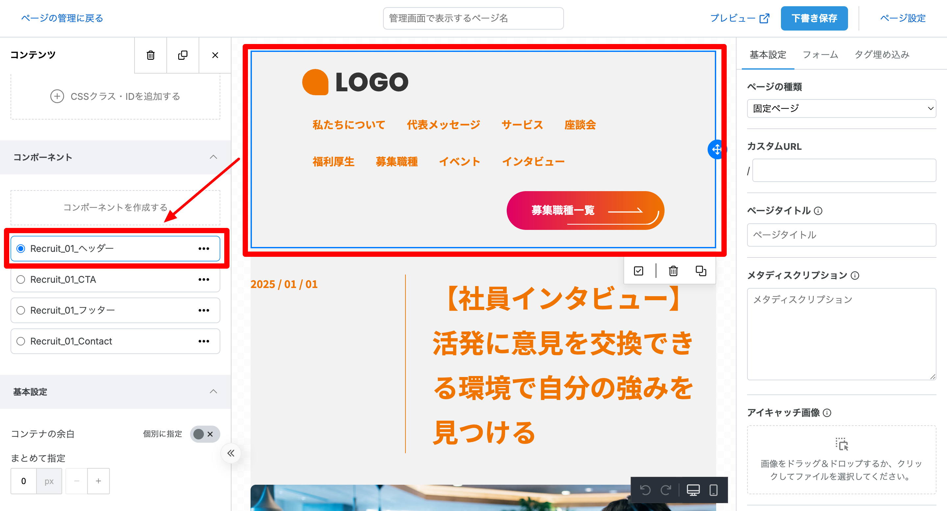Open the タグ埋め込み tab

[882, 55]
